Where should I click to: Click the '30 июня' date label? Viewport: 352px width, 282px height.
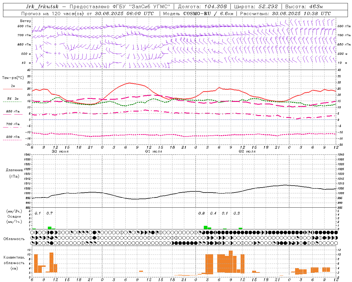[60, 151]
